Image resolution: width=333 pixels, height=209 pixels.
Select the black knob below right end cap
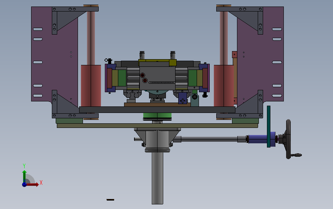tap(205, 95)
